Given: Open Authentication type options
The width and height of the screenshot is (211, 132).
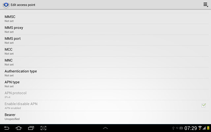Looking at the screenshot, I should point(105,73).
